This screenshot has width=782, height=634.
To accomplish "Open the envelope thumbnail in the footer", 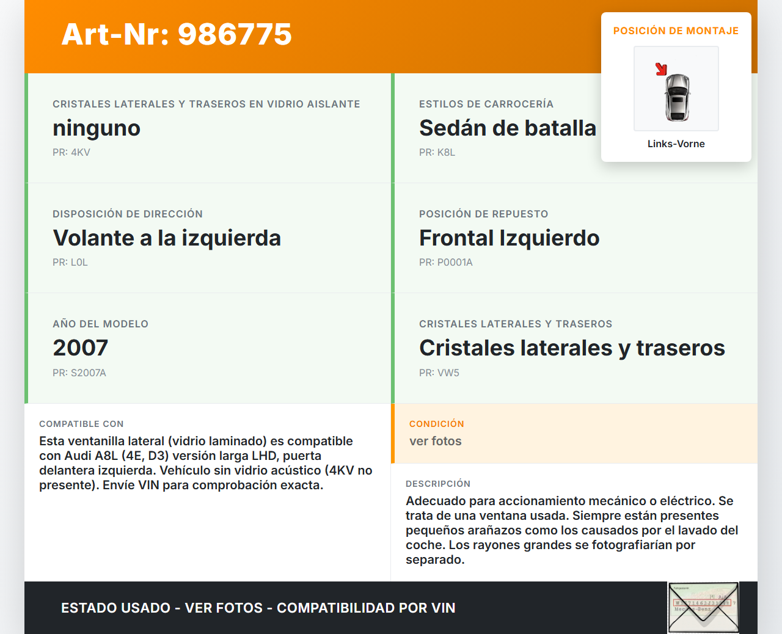I will point(703,608).
